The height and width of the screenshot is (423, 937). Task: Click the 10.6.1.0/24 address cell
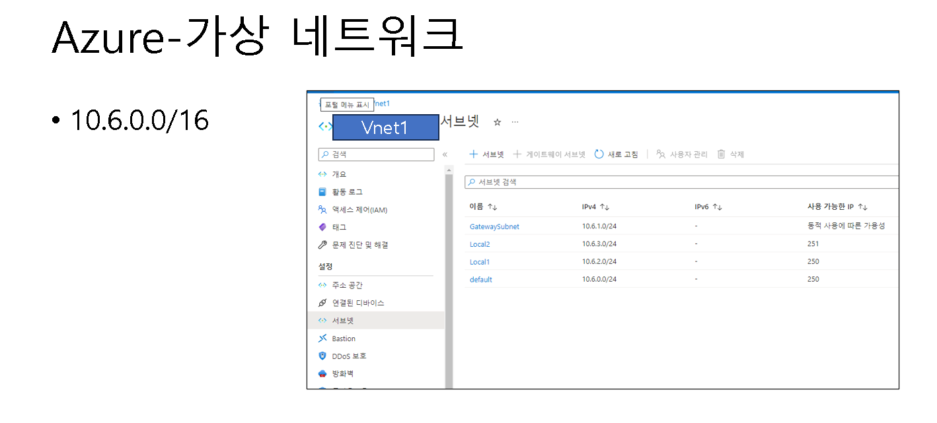coord(599,226)
